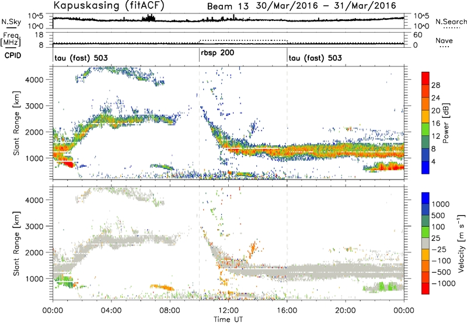Click the gray band of velocity colorbar
The width and height of the screenshot is (467, 323).
[x=426, y=243]
